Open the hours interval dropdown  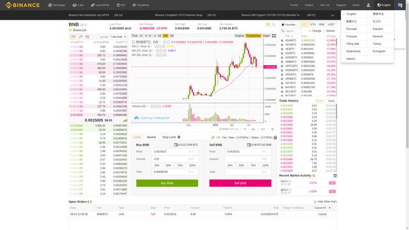click(152, 36)
